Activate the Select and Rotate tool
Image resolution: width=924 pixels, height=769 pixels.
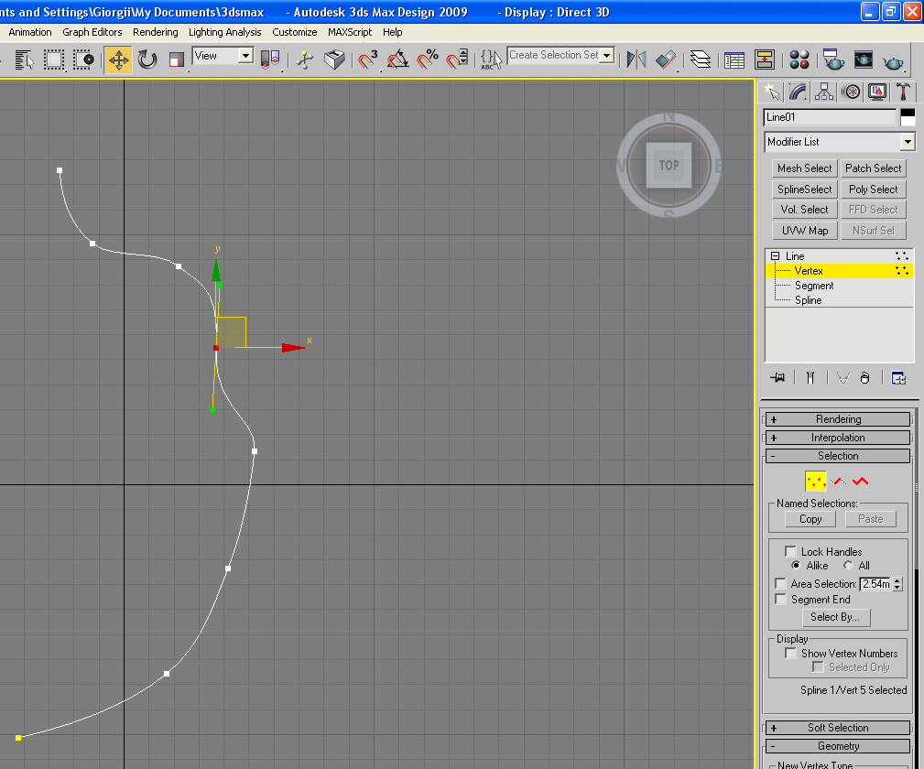coord(147,60)
